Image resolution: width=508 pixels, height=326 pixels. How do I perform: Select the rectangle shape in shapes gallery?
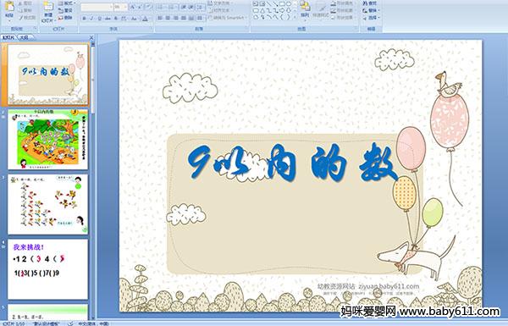(x=282, y=4)
